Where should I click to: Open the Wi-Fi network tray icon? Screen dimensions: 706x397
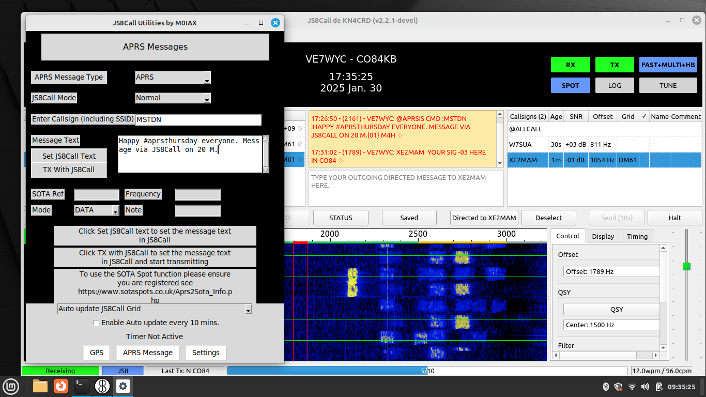click(x=632, y=387)
